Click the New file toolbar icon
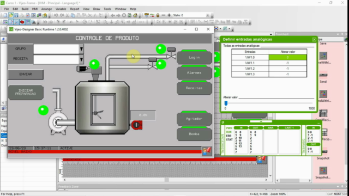The image size is (349, 196). tap(5, 15)
